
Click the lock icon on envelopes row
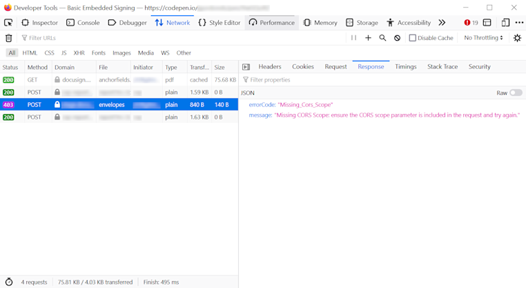pos(57,105)
